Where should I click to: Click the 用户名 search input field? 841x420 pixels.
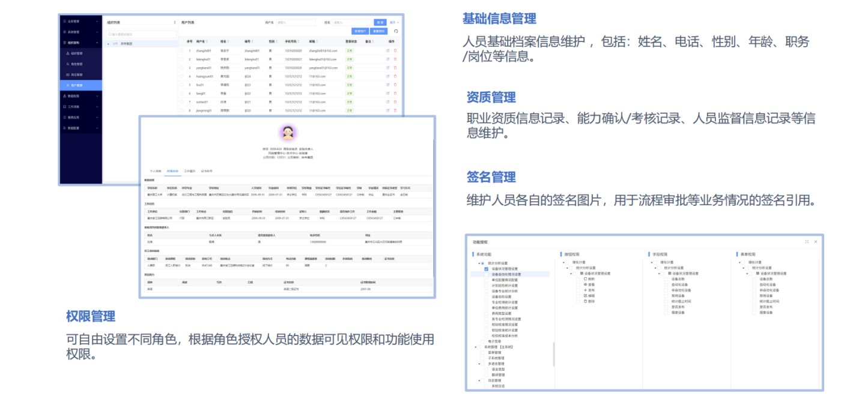pos(296,22)
